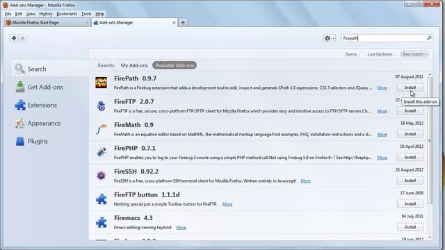Close the Add-ons Manager tab

pos(174,22)
